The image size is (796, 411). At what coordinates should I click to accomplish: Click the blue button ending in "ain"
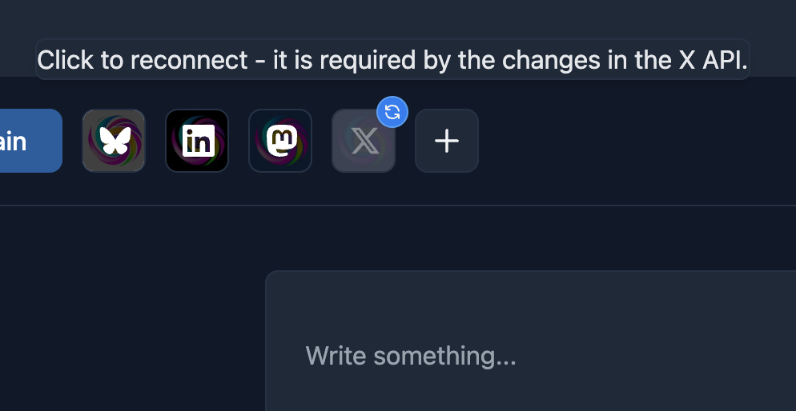click(x=29, y=141)
